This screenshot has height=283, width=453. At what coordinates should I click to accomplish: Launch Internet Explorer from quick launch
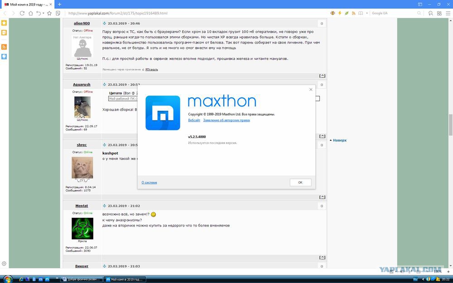coord(21,279)
